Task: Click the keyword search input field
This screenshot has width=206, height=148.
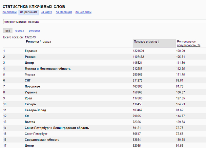Action: (x=104, y=22)
